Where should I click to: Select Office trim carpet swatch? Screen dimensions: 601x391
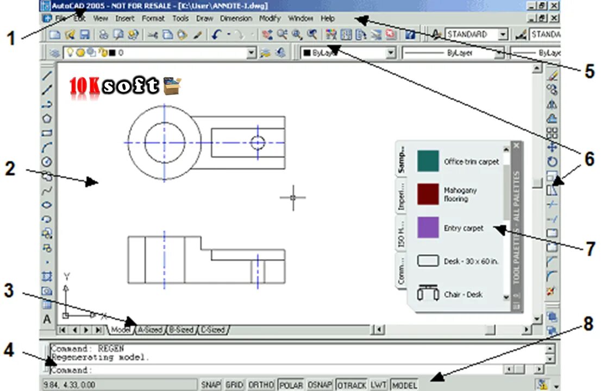[428, 161]
